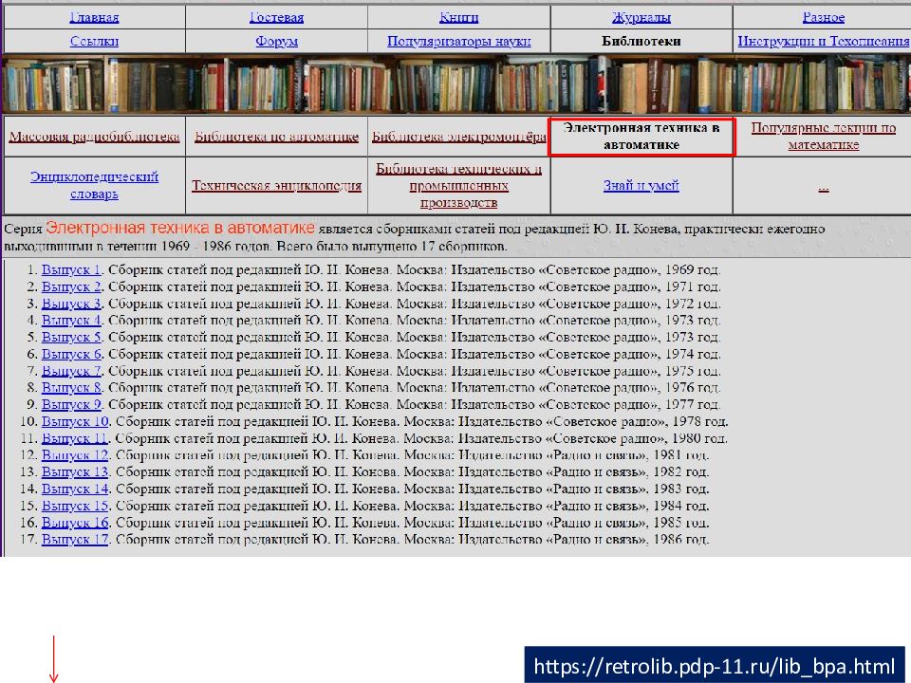
Task: Open Выпуск 10 collection link
Action: coord(75,422)
